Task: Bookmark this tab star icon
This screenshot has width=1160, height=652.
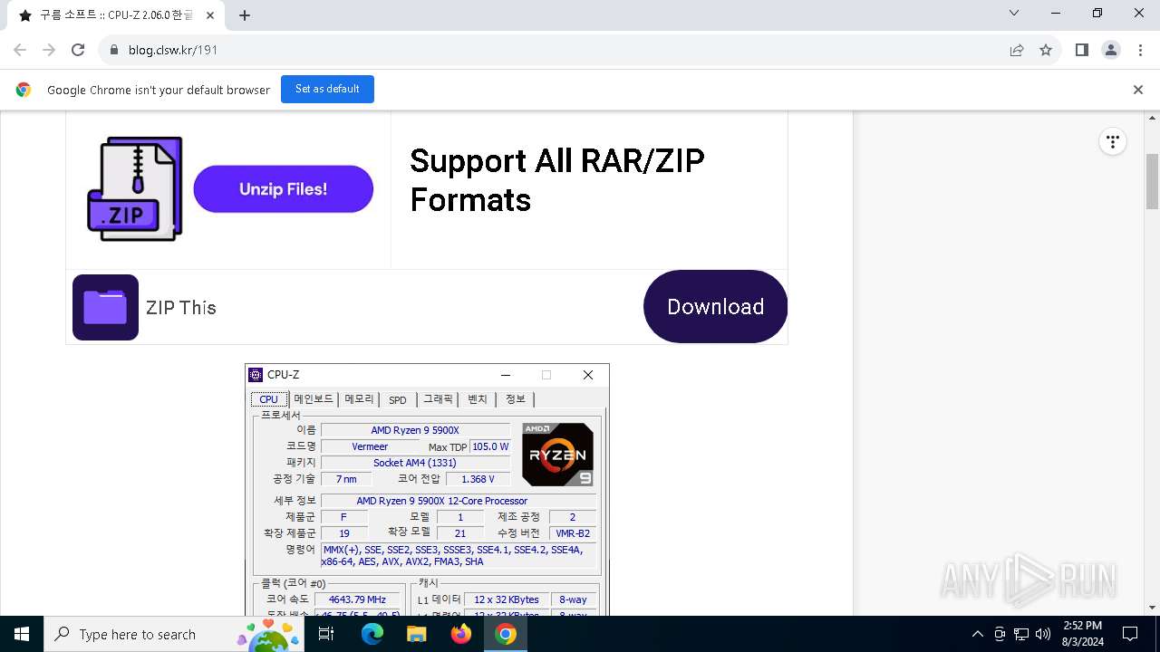Action: tap(1046, 50)
